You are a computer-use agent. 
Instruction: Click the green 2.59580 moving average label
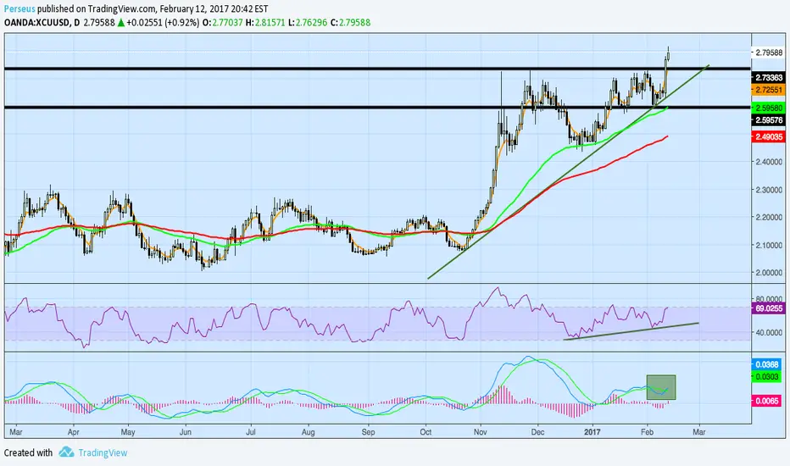pyautogui.click(x=768, y=108)
